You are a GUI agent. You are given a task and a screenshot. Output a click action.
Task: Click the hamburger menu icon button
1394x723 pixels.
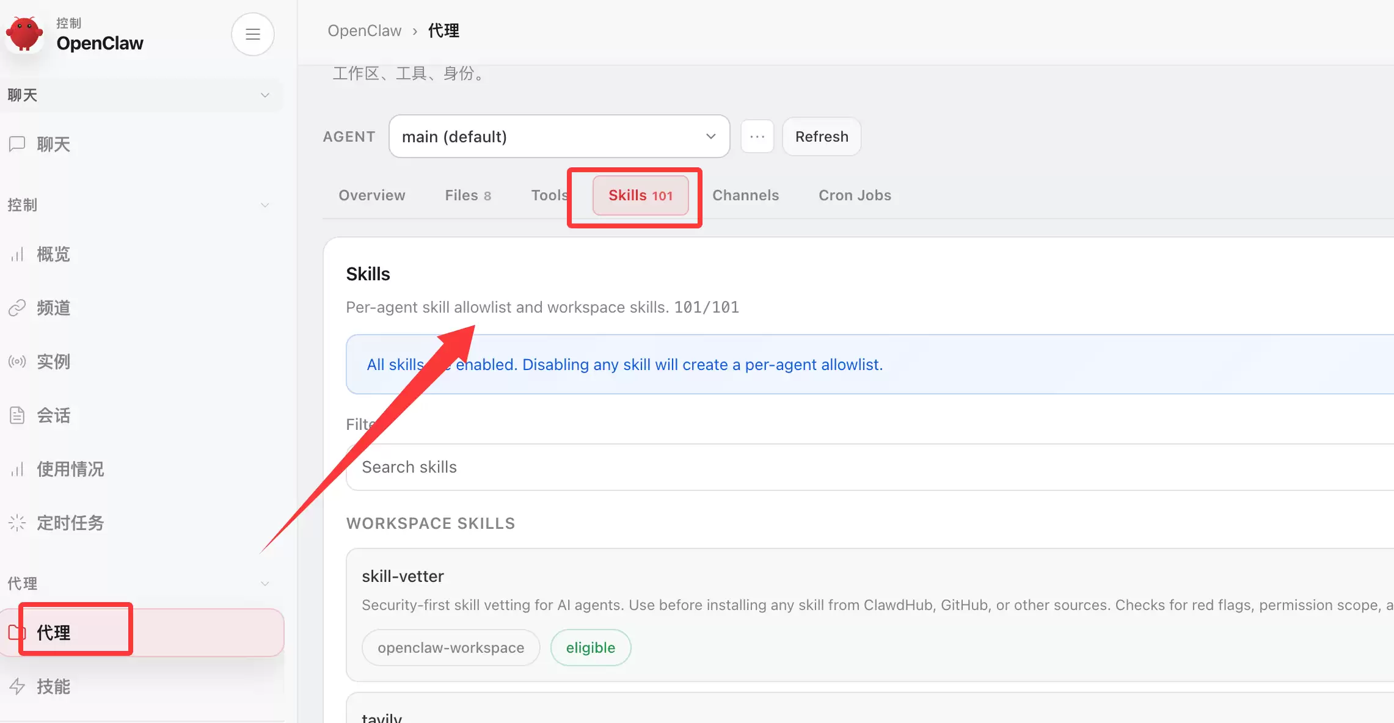(x=252, y=34)
